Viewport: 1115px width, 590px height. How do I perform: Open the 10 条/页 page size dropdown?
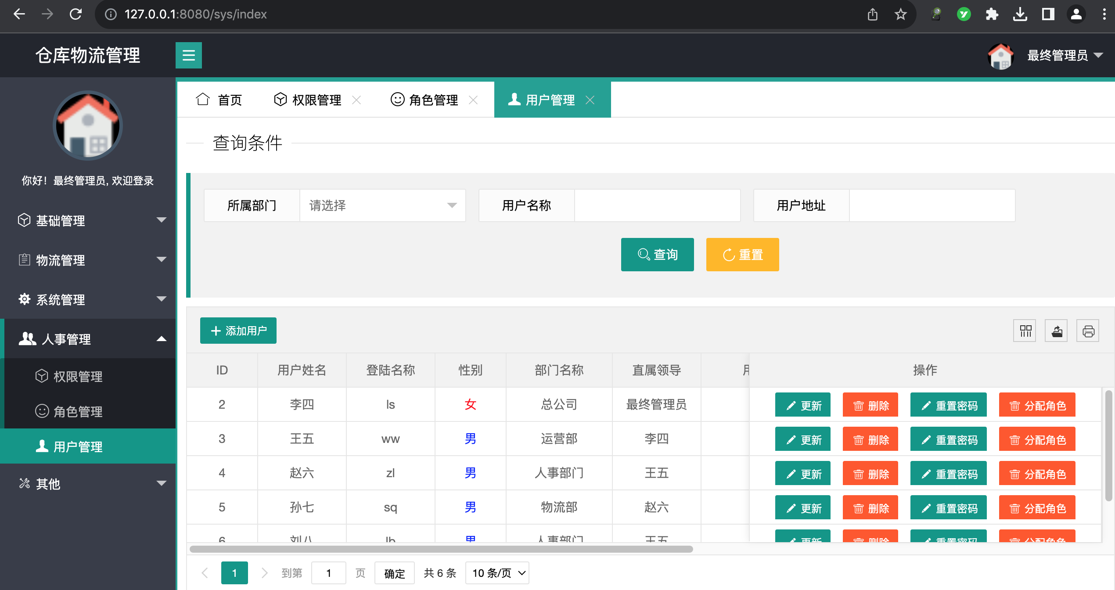click(497, 573)
